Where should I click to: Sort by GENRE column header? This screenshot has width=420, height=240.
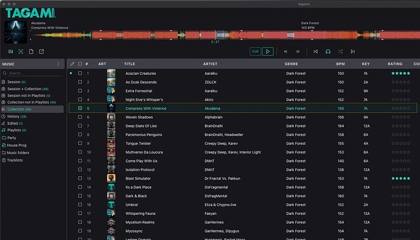pyautogui.click(x=291, y=64)
